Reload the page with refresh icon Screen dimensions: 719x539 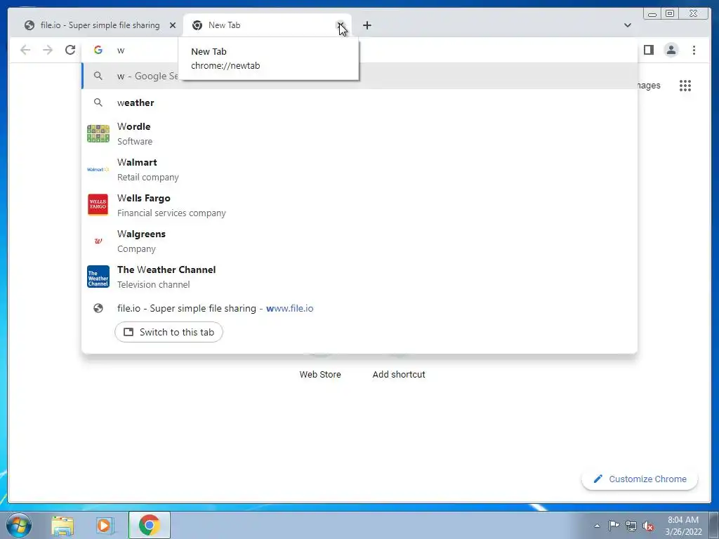(70, 50)
